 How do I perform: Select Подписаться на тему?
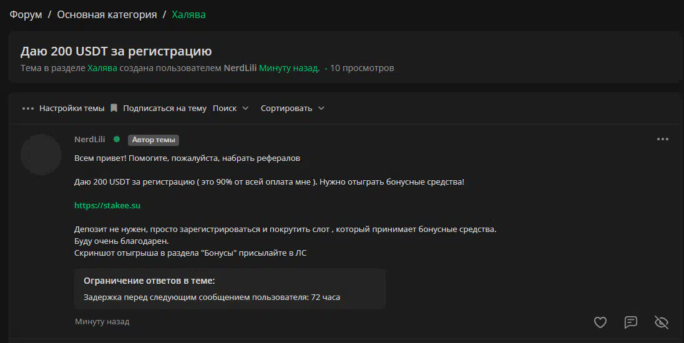(x=165, y=108)
